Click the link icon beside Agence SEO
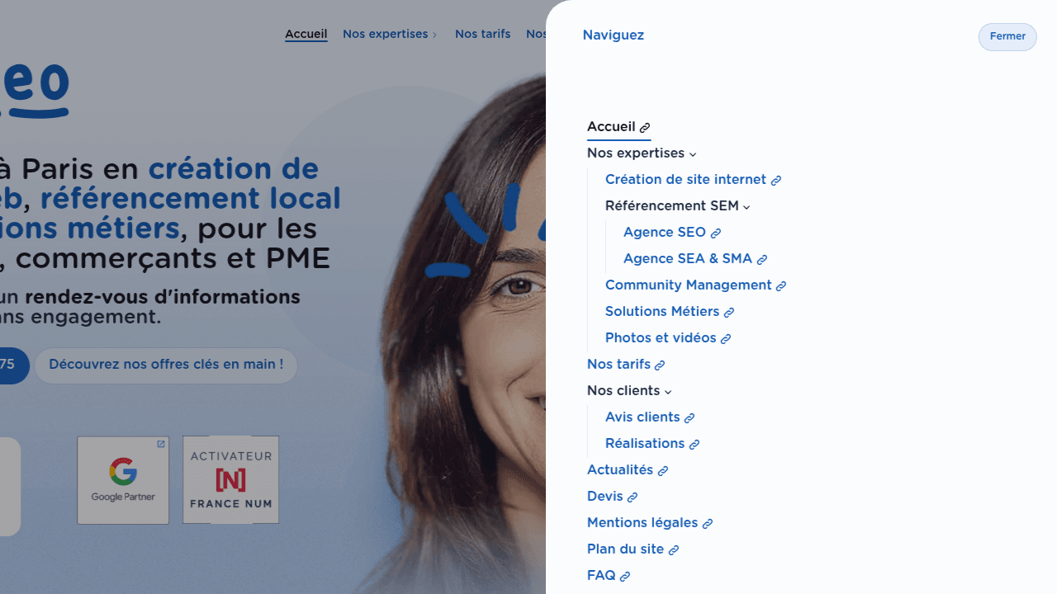This screenshot has height=594, width=1057. 716,233
